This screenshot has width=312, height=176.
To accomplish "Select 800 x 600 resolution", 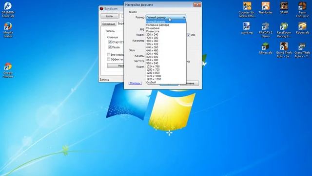I will (166, 57).
